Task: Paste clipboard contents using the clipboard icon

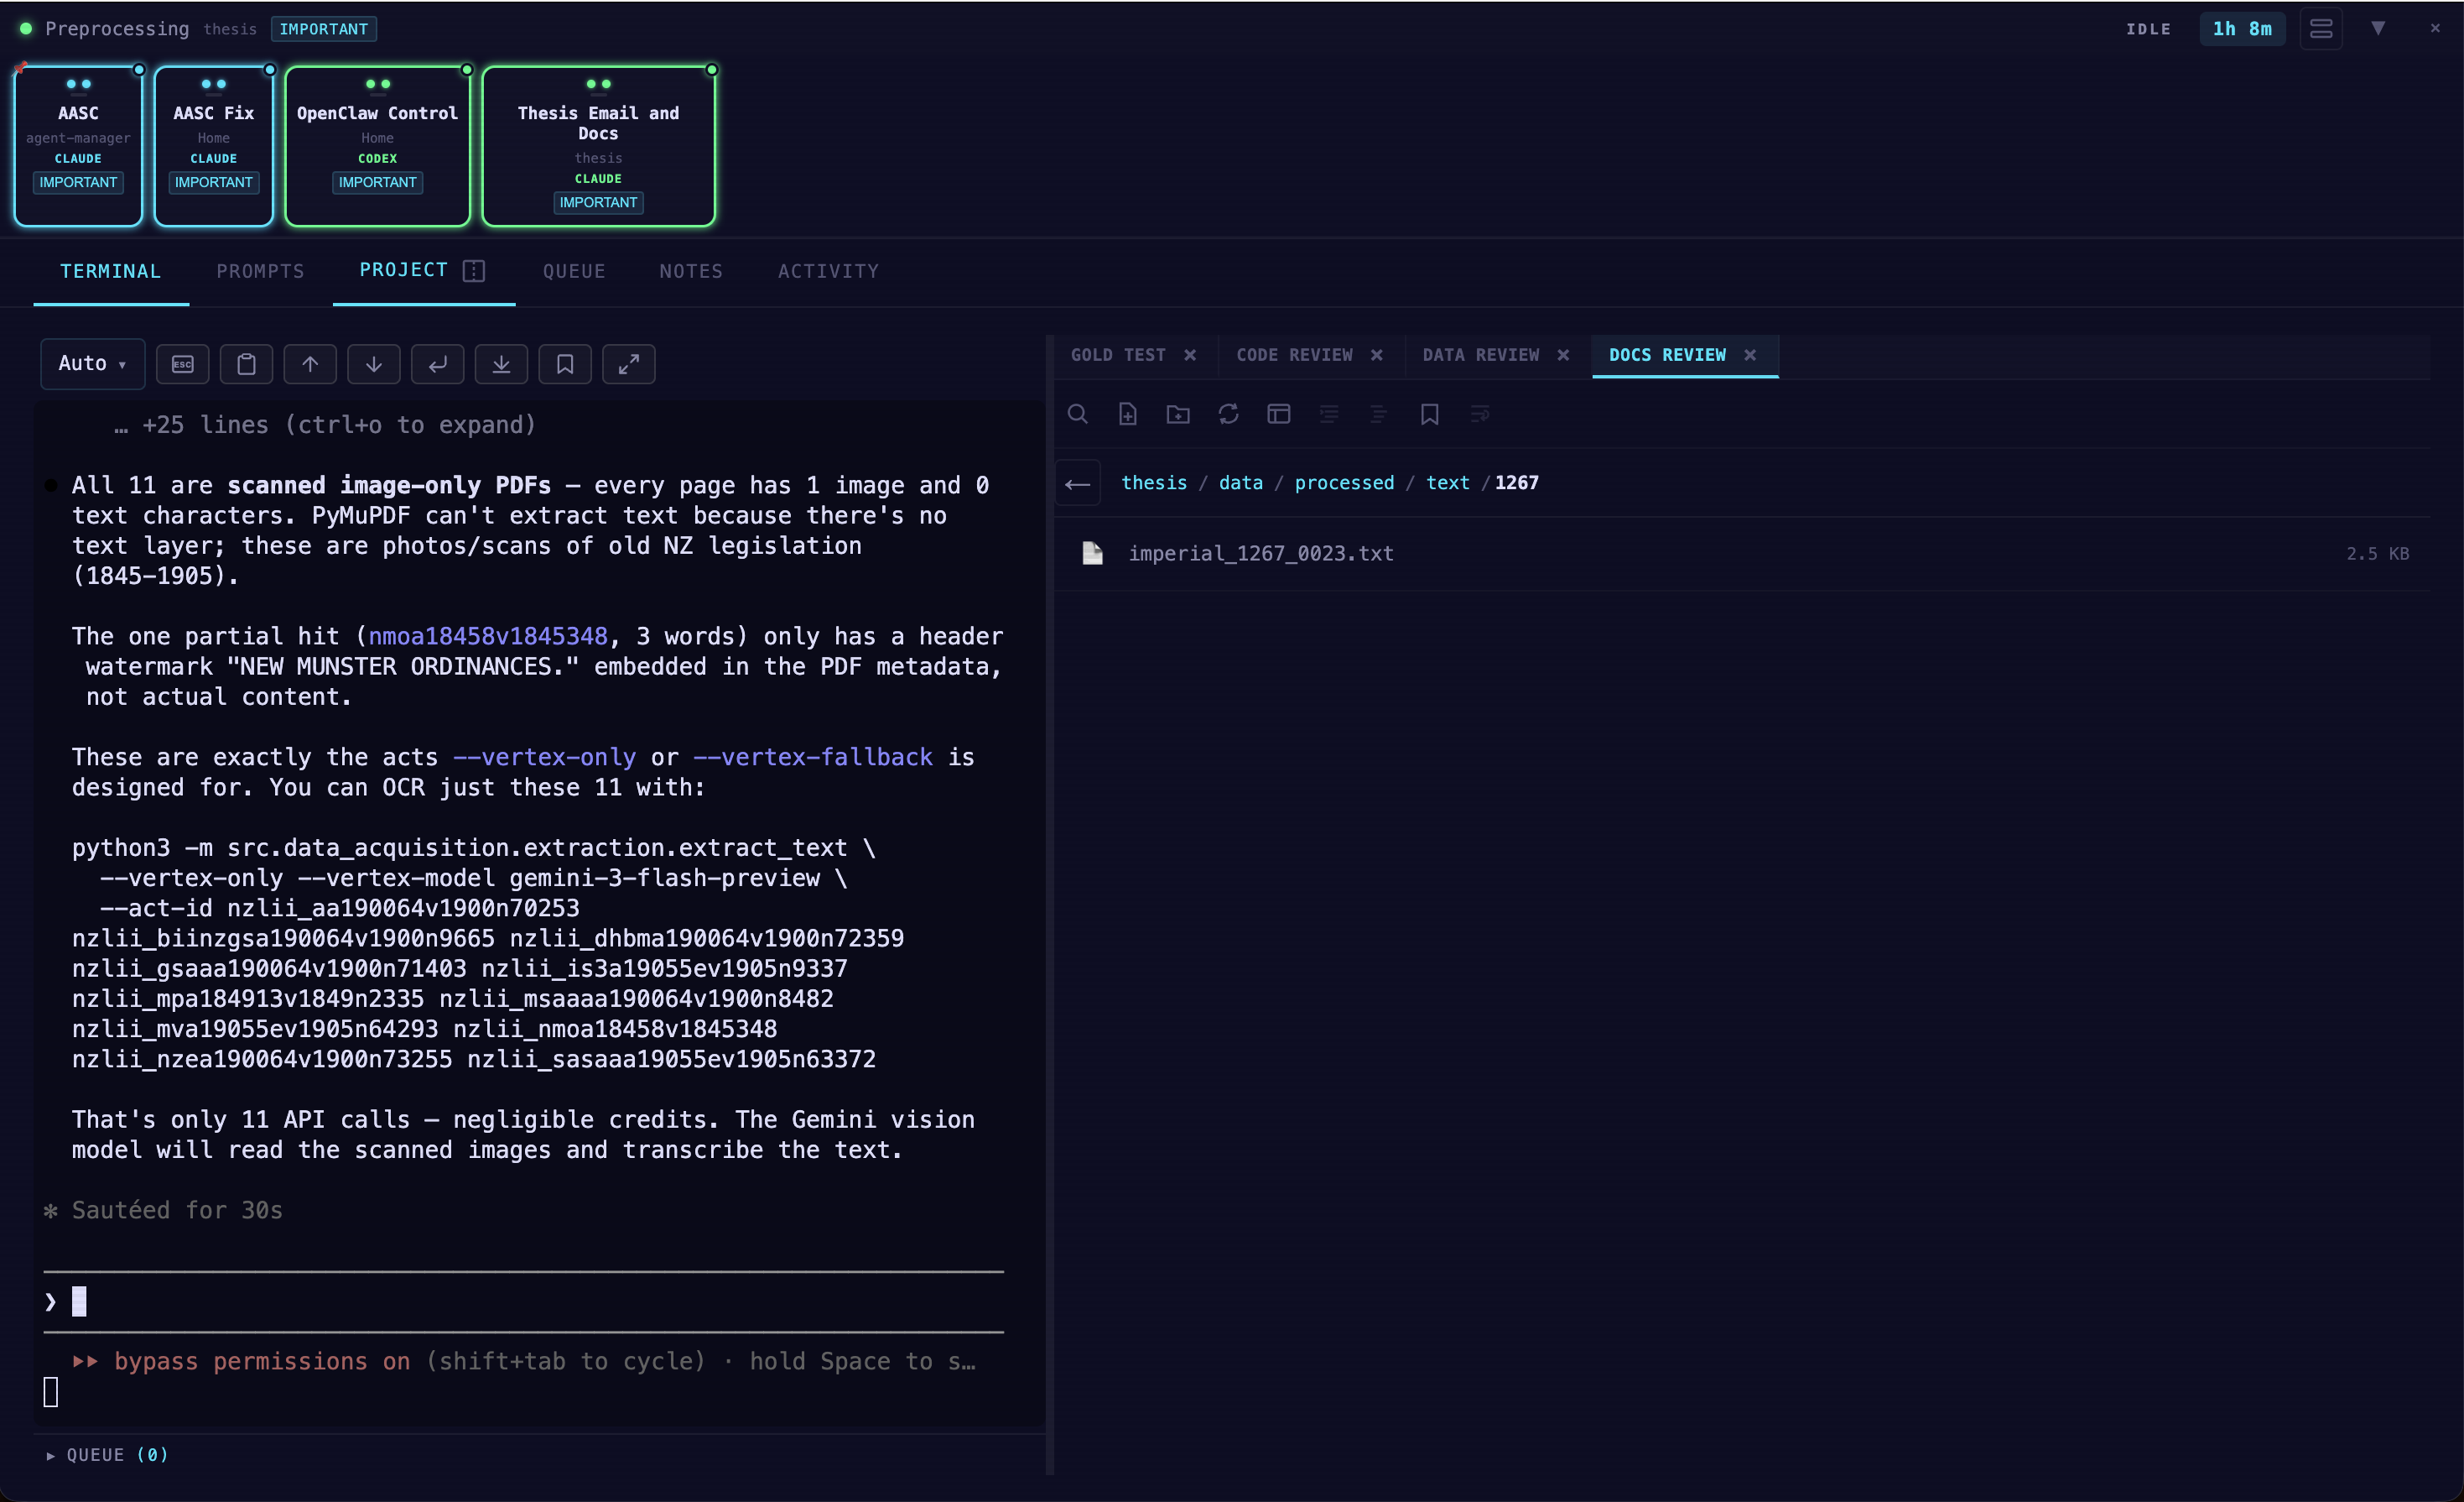Action: click(x=246, y=363)
